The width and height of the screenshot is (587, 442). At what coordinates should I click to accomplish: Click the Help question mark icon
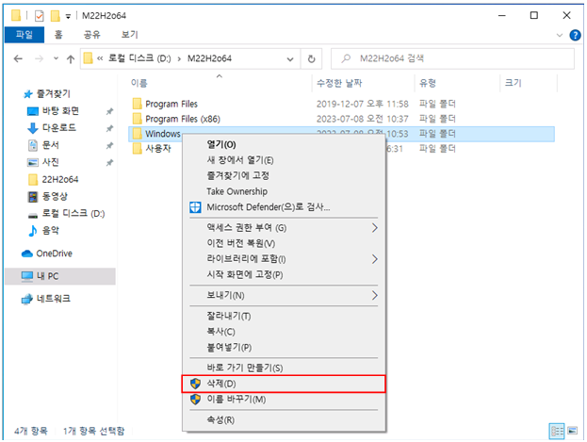point(575,35)
